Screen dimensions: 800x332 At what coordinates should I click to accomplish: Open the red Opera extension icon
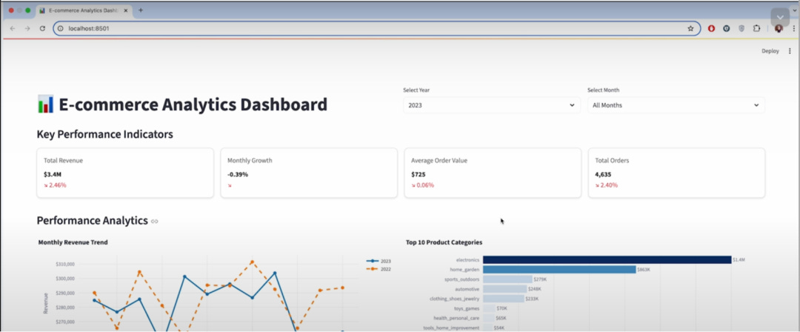pyautogui.click(x=711, y=29)
